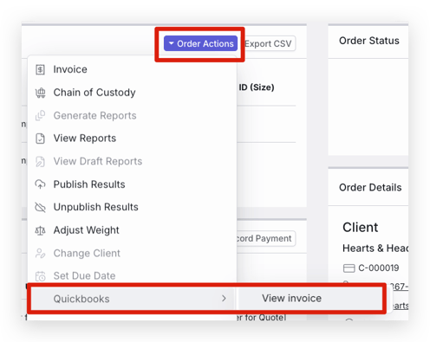Click the Export CSV button

270,43
